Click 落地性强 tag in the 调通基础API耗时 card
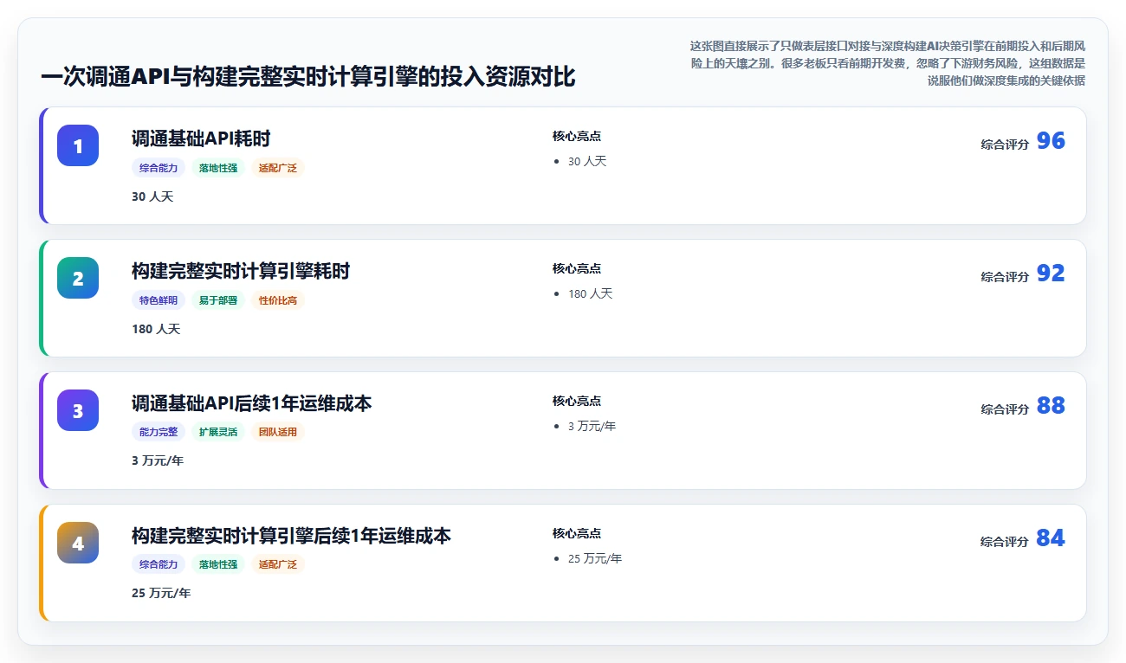Viewport: 1126px width, 663px height. coord(218,168)
